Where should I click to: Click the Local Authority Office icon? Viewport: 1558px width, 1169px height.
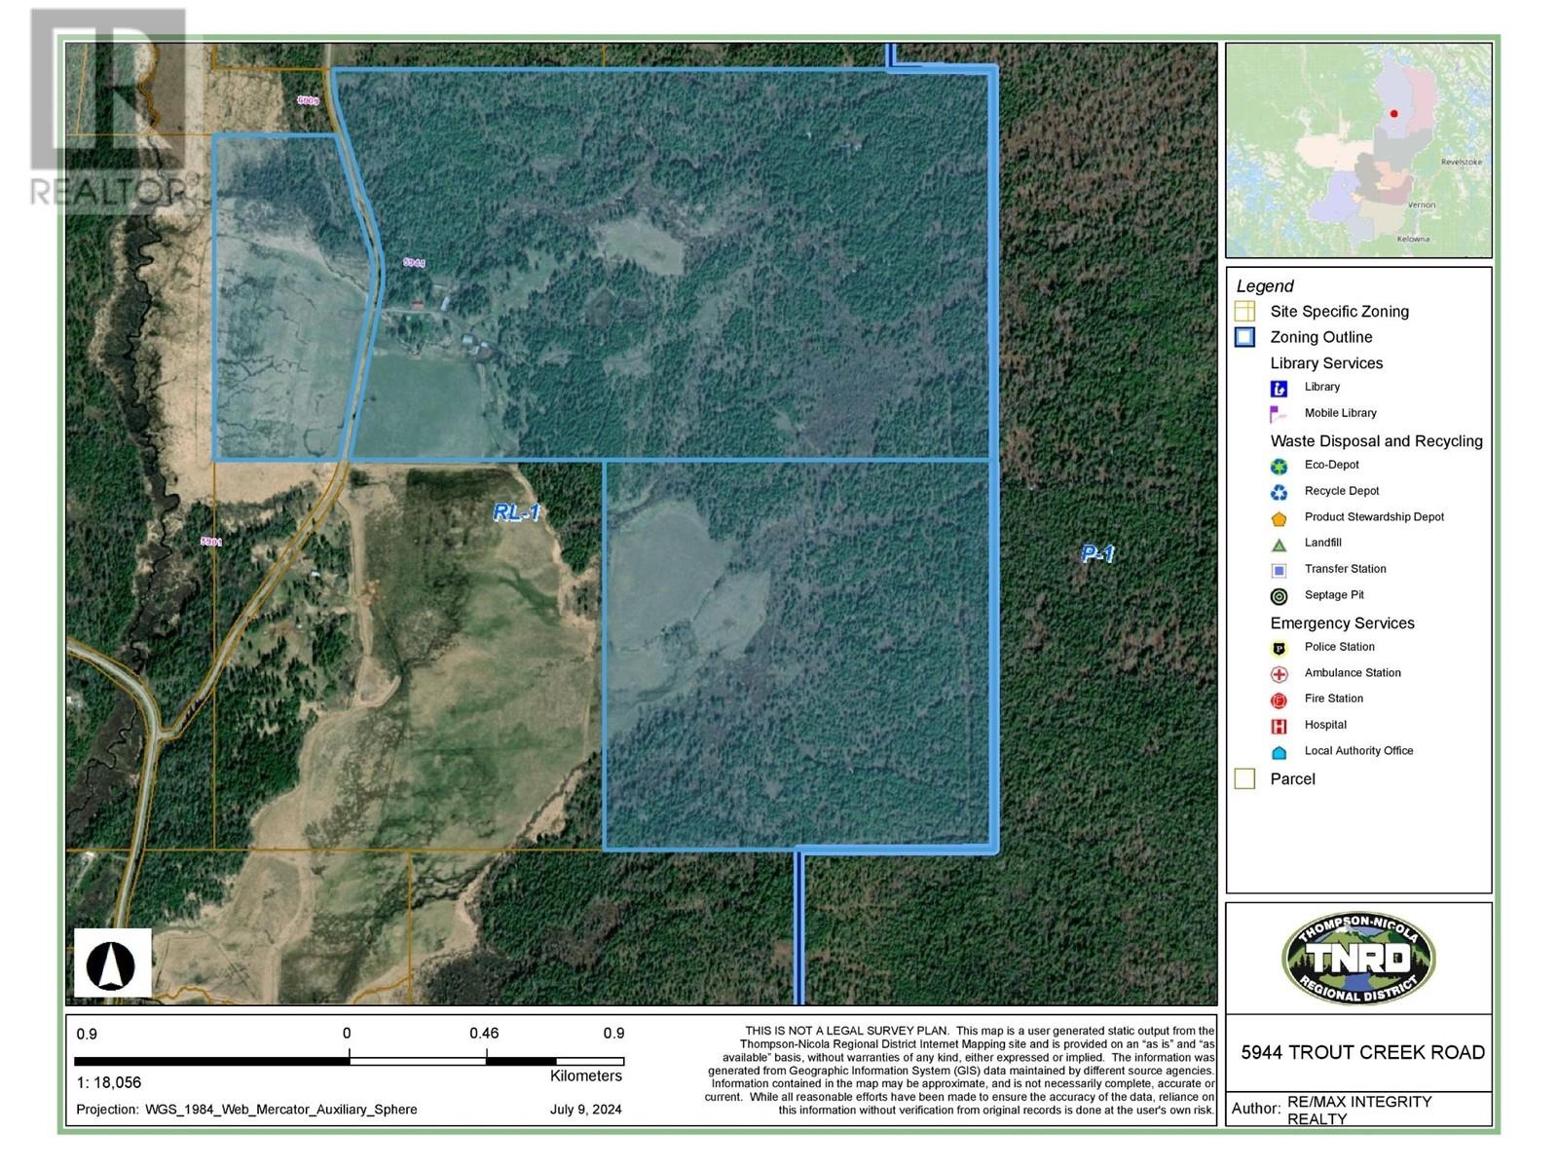1279,752
